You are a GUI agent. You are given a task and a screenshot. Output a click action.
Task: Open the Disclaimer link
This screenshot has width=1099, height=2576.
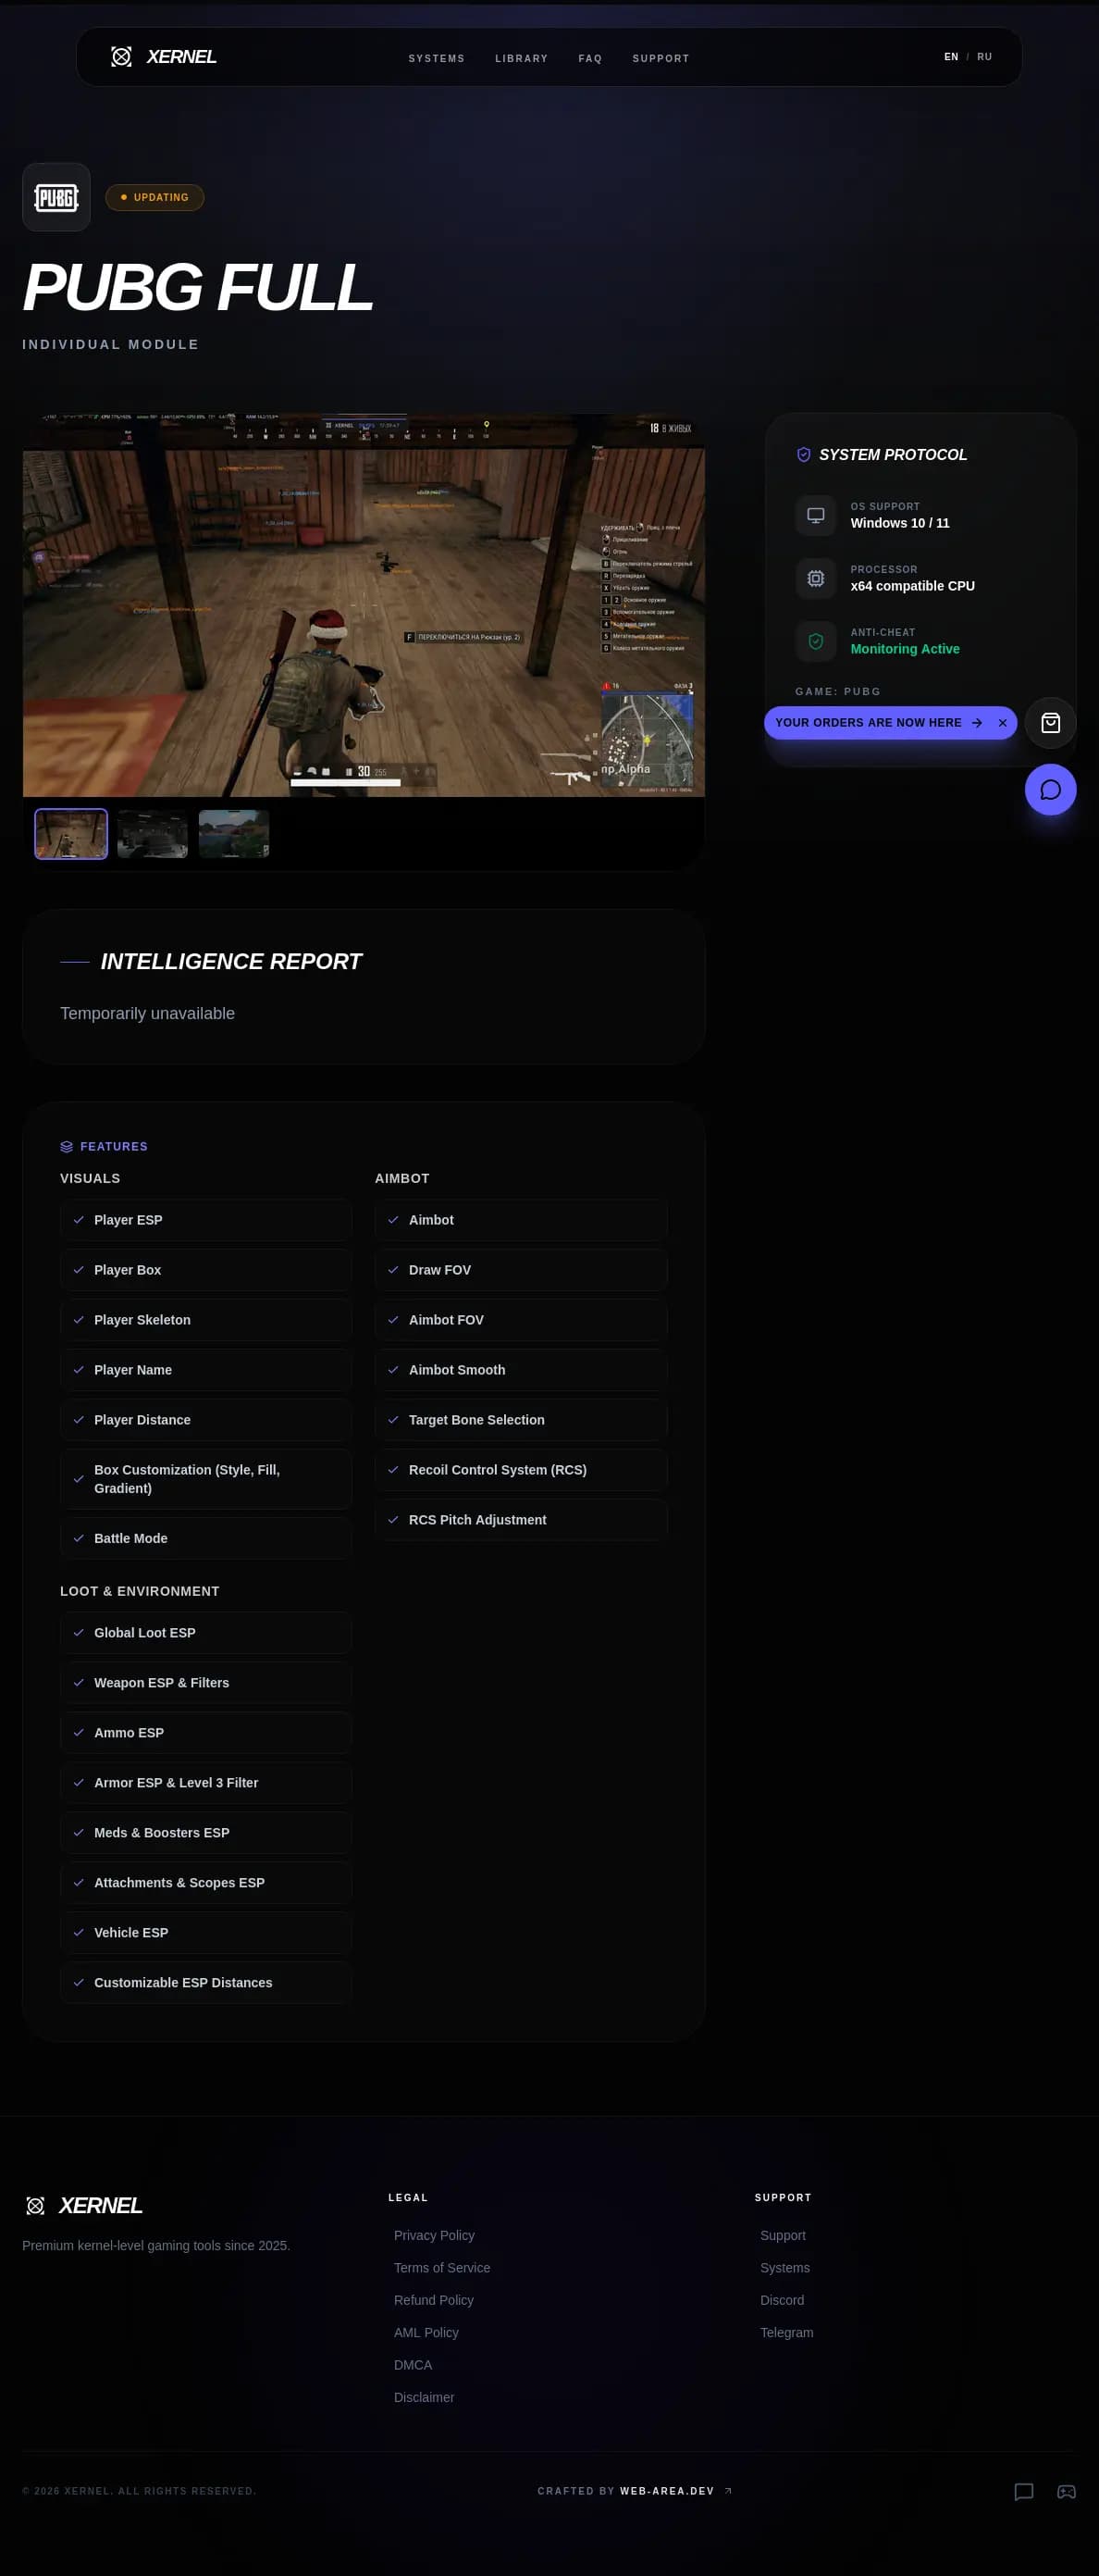[424, 2397]
